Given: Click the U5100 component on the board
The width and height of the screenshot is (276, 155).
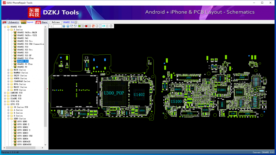Looking at the screenshot, I should (176, 101).
